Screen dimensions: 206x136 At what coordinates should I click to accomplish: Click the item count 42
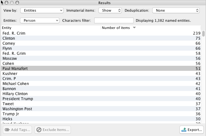coord(198,84)
